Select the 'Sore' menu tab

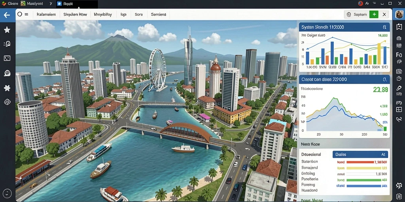pos(139,15)
